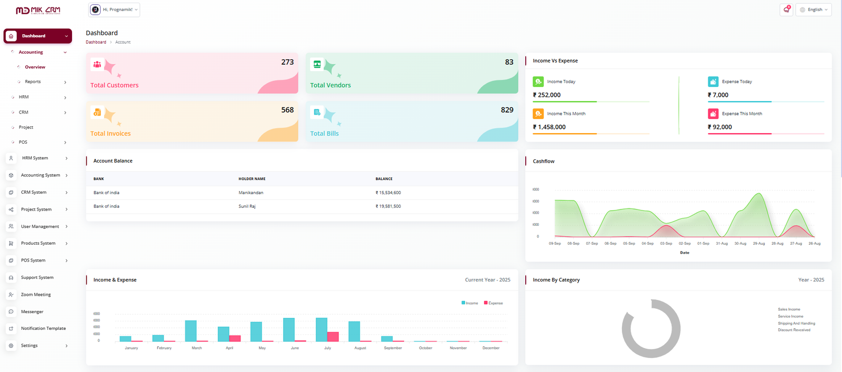Open the Hi, Prognamik! user dropdown
The width and height of the screenshot is (842, 372).
coord(114,9)
